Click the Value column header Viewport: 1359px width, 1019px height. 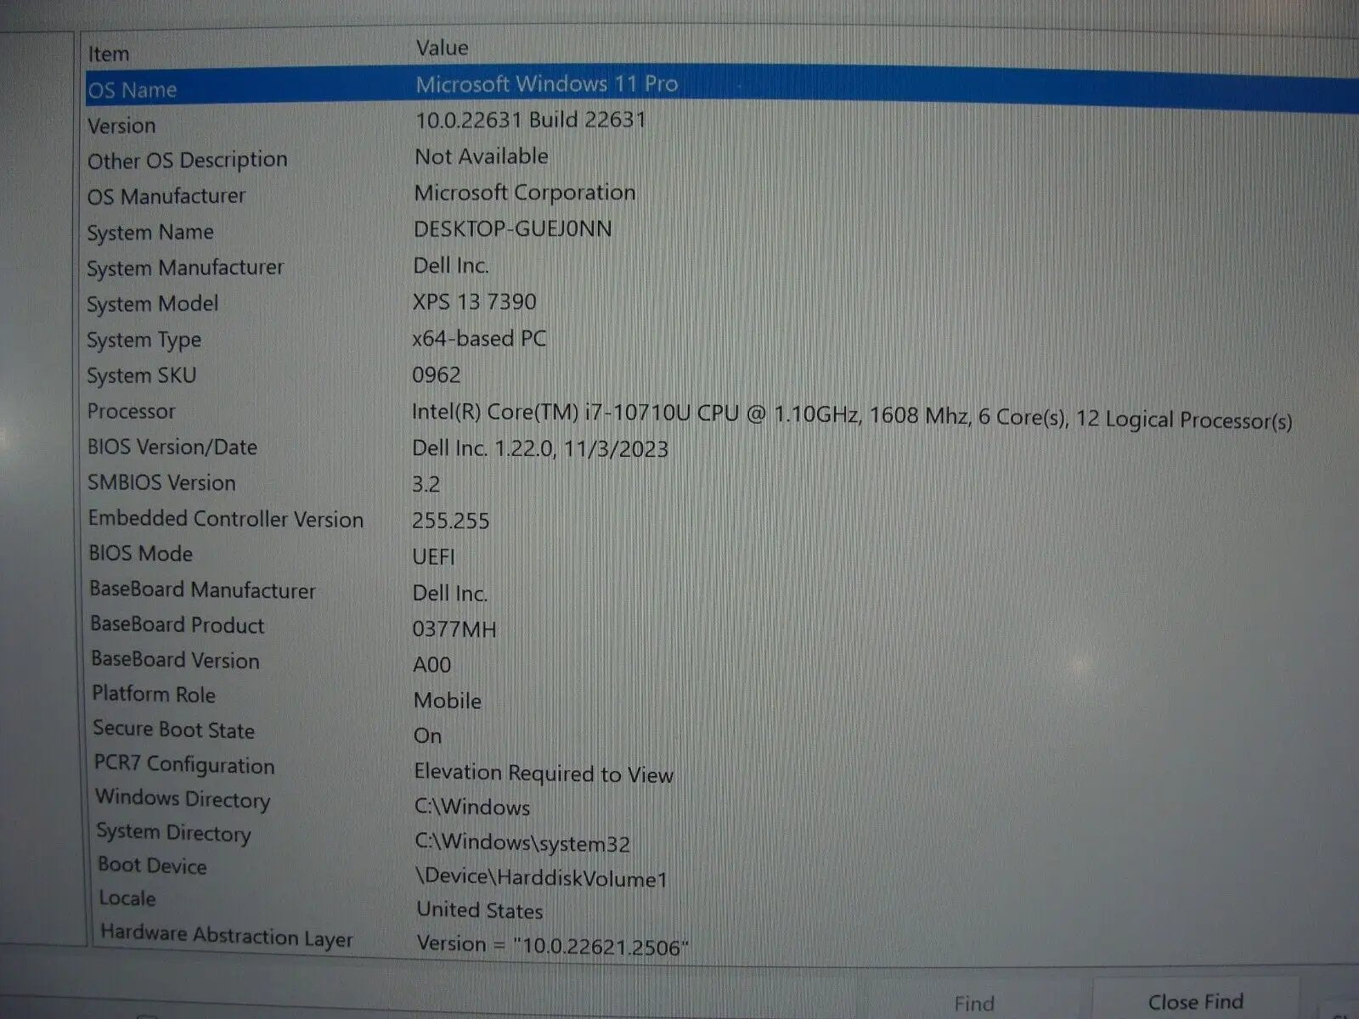(x=442, y=48)
